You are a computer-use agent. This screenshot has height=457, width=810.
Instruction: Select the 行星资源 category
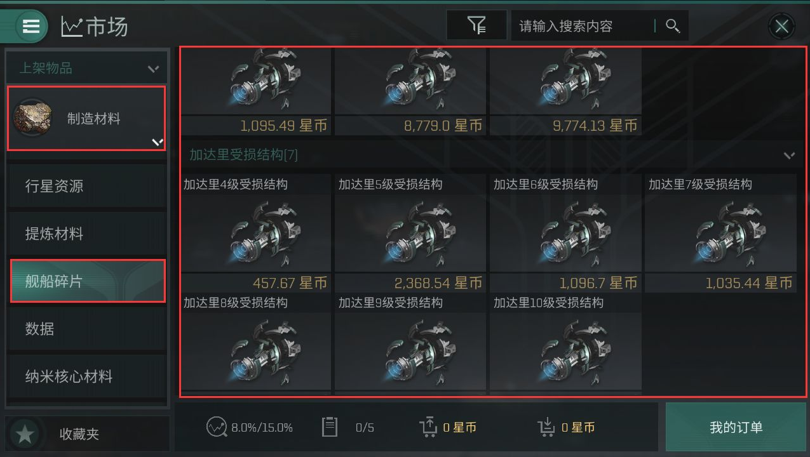click(88, 187)
